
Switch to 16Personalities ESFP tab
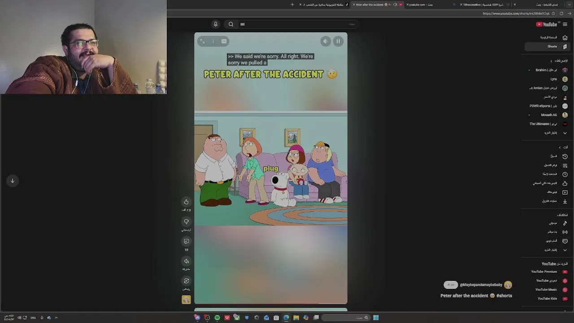click(483, 4)
